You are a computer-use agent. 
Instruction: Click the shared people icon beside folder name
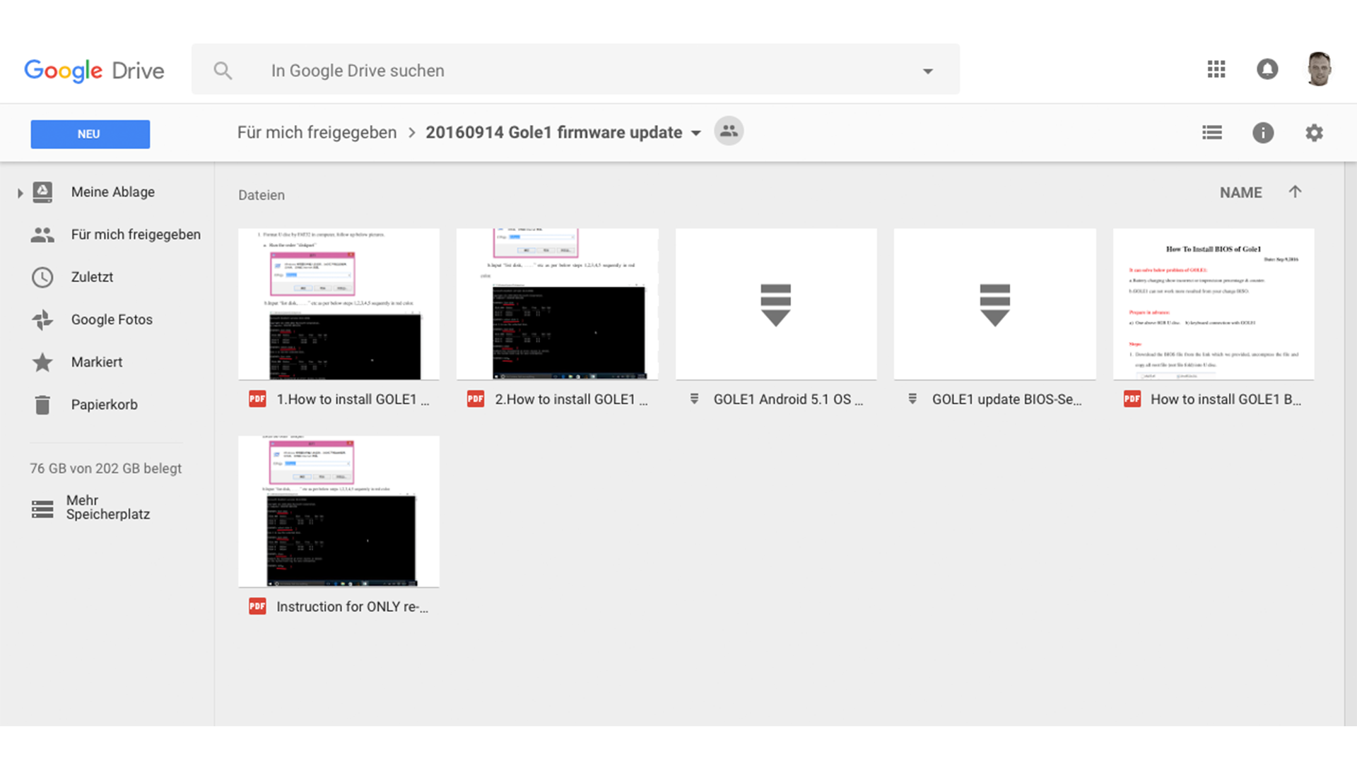tap(729, 131)
